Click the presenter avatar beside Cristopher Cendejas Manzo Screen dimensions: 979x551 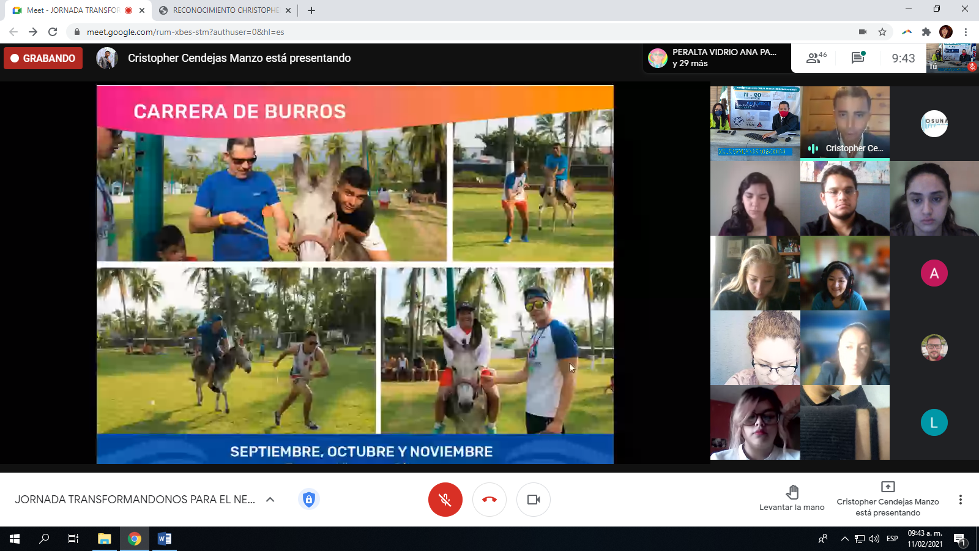(x=107, y=58)
